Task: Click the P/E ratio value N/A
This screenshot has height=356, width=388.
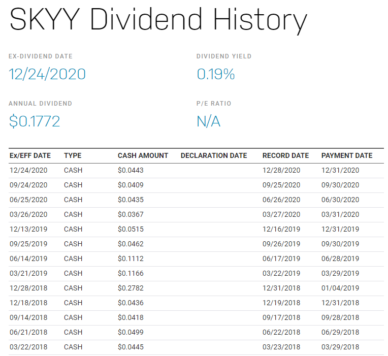Action: (208, 121)
